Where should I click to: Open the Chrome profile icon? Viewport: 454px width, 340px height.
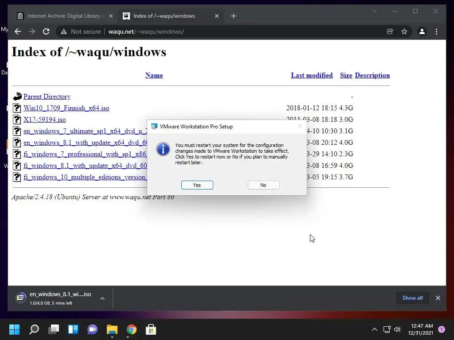(422, 31)
